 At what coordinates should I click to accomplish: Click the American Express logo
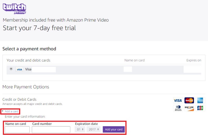[x=200, y=100]
